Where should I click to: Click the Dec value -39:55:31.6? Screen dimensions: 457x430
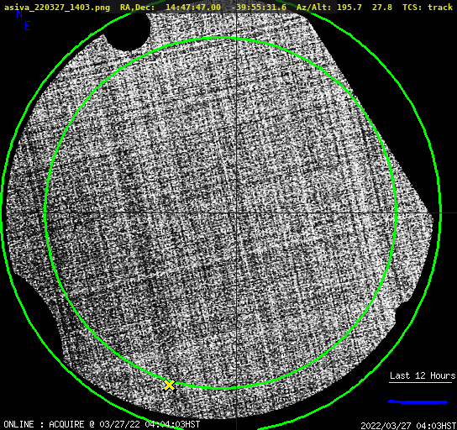pyautogui.click(x=259, y=8)
